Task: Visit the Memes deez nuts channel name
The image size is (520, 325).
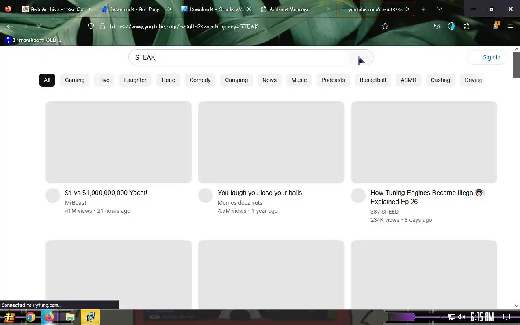Action: pyautogui.click(x=240, y=203)
